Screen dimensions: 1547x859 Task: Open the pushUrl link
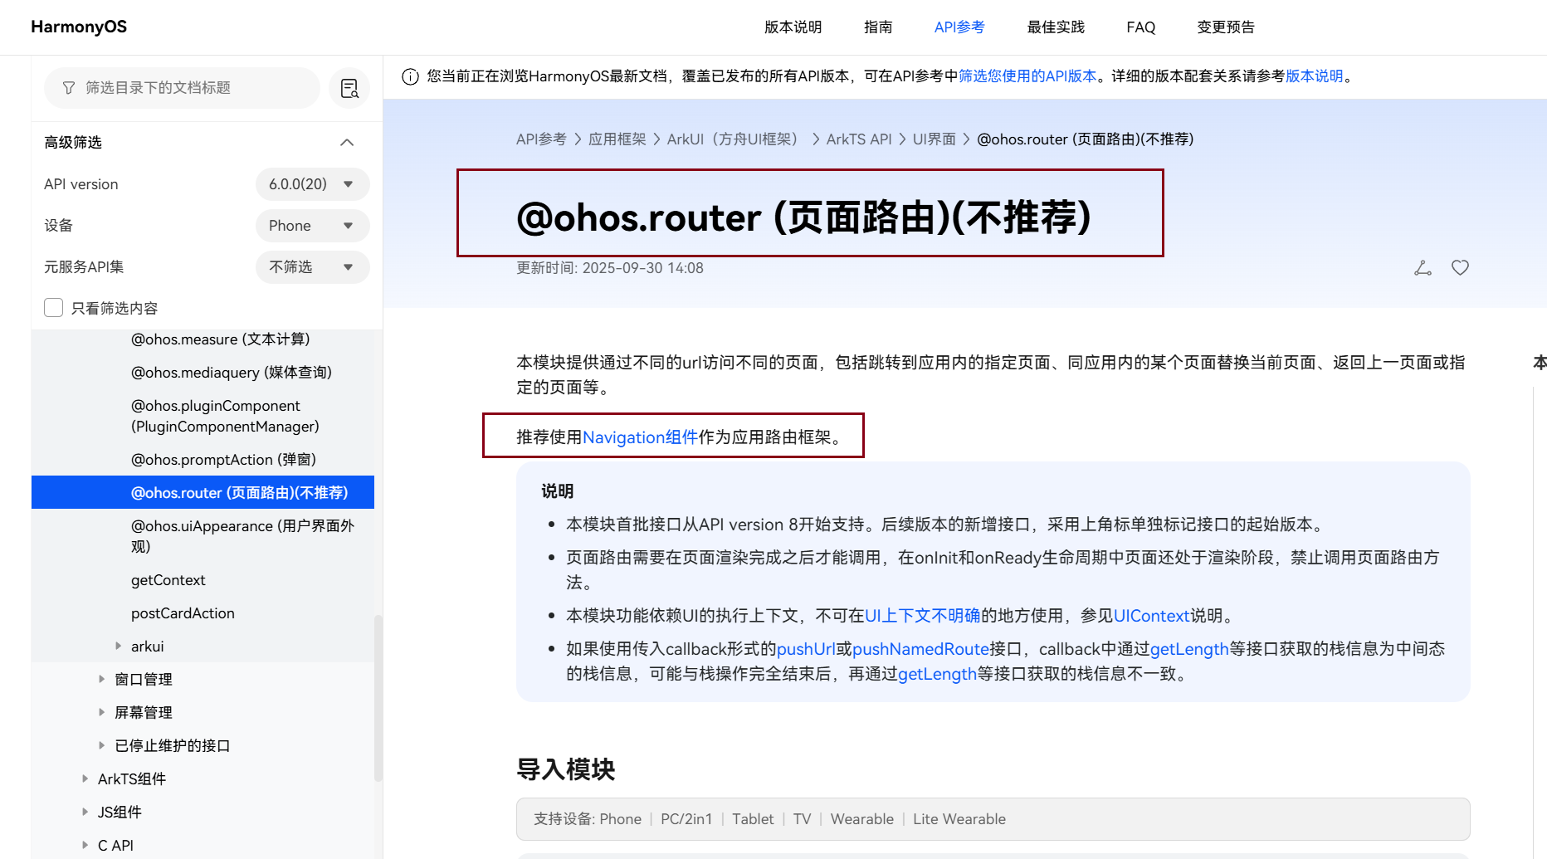[806, 649]
